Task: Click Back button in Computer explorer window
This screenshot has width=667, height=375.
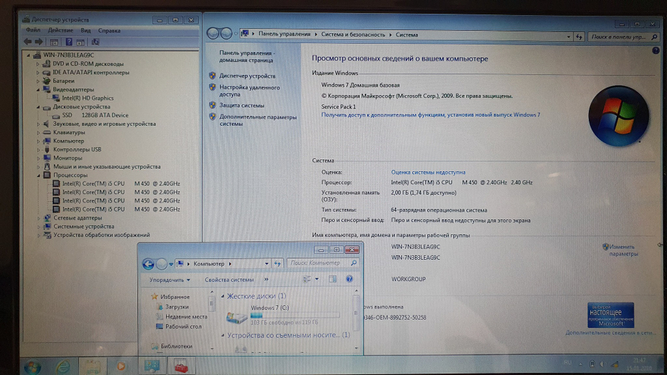Action: click(x=148, y=264)
